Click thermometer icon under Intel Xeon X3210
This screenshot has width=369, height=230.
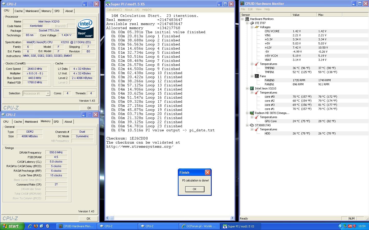(x=257, y=93)
